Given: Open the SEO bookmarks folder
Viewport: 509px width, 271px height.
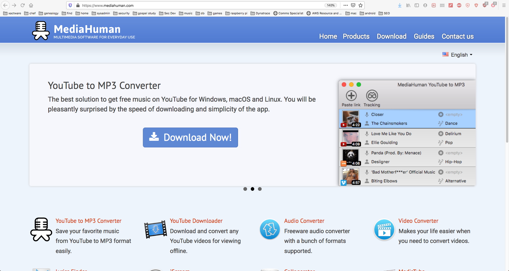Looking at the screenshot, I should tap(384, 13).
